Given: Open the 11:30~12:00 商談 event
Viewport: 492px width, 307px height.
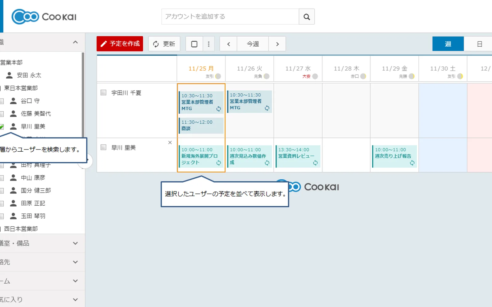Looking at the screenshot, I should (x=201, y=125).
